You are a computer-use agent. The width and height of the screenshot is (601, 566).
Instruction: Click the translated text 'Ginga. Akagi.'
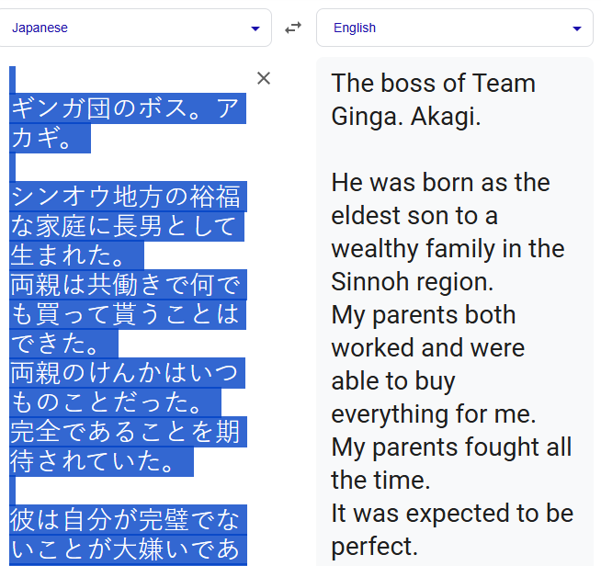point(406,116)
